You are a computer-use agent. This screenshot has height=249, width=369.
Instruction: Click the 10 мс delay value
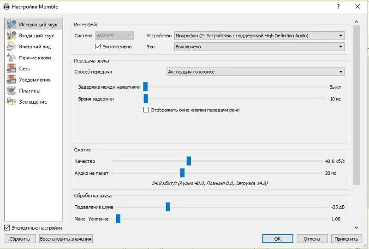pyautogui.click(x=335, y=99)
